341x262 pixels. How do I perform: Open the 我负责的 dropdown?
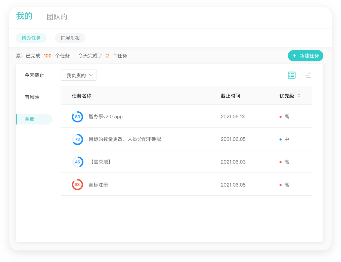pos(79,75)
